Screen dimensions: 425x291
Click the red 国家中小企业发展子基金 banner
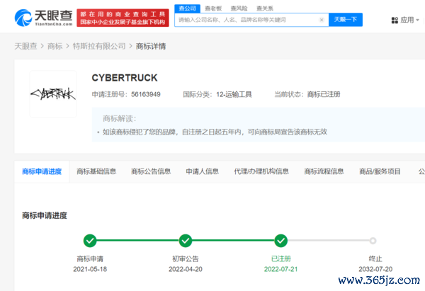pyautogui.click(x=123, y=18)
